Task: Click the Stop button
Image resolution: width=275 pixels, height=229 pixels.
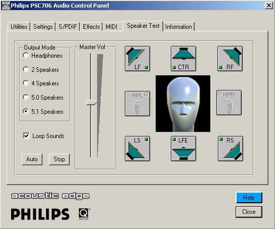Action: click(x=59, y=159)
